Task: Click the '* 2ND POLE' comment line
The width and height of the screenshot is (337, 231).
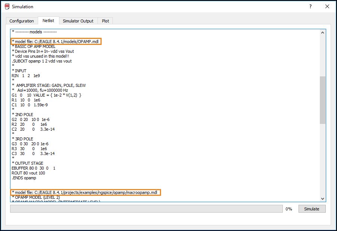Action: click(22, 115)
